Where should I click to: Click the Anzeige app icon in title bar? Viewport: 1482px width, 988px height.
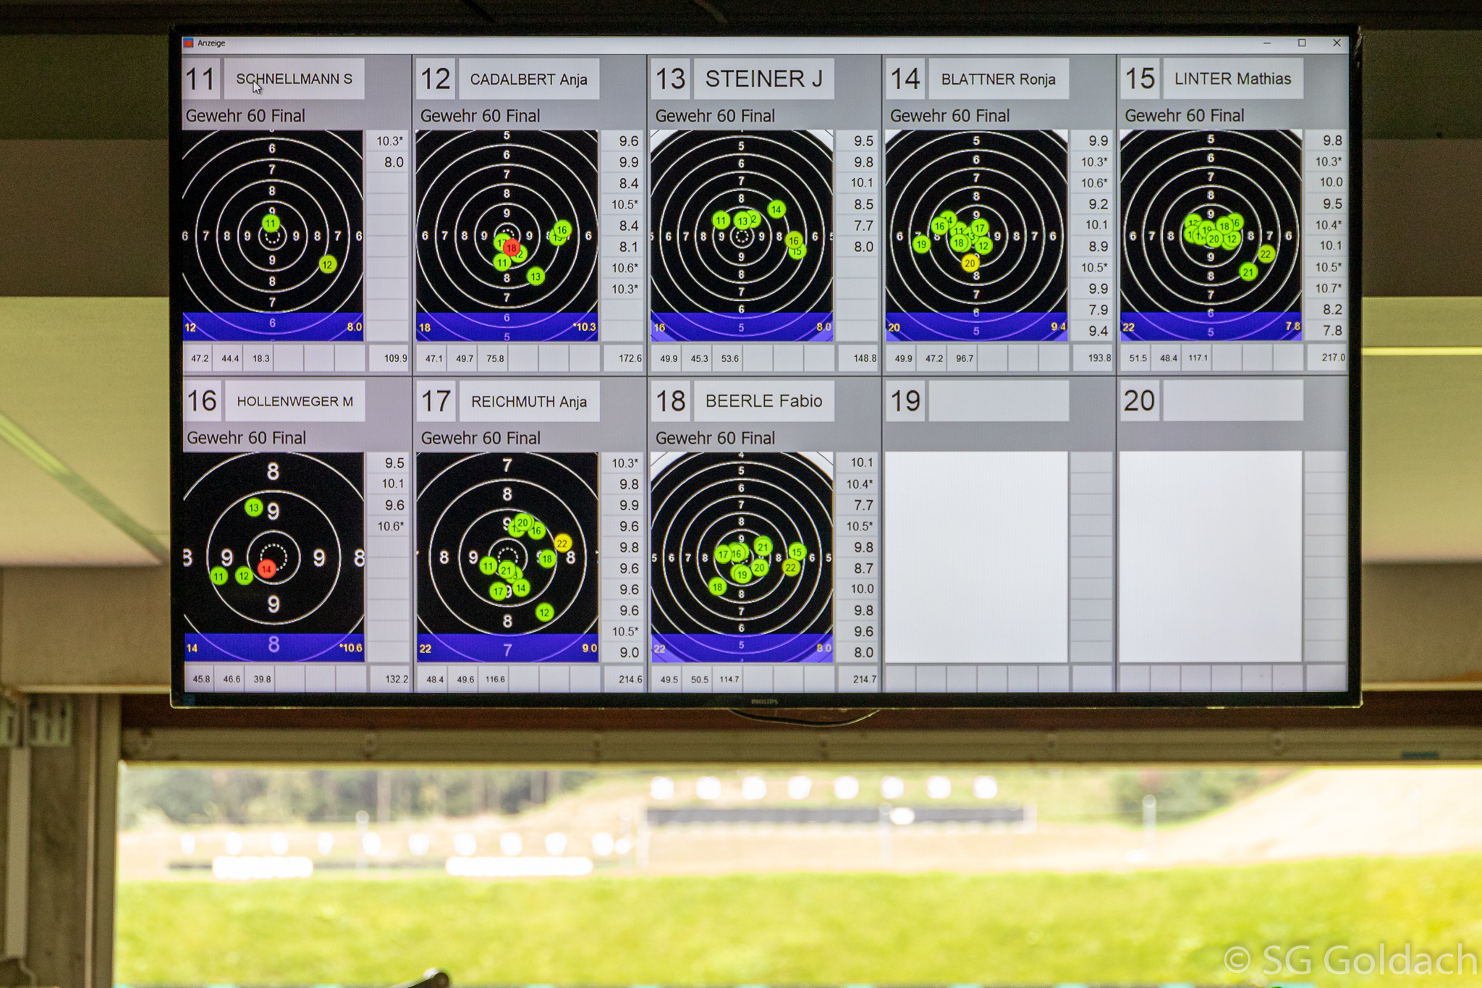pyautogui.click(x=189, y=43)
